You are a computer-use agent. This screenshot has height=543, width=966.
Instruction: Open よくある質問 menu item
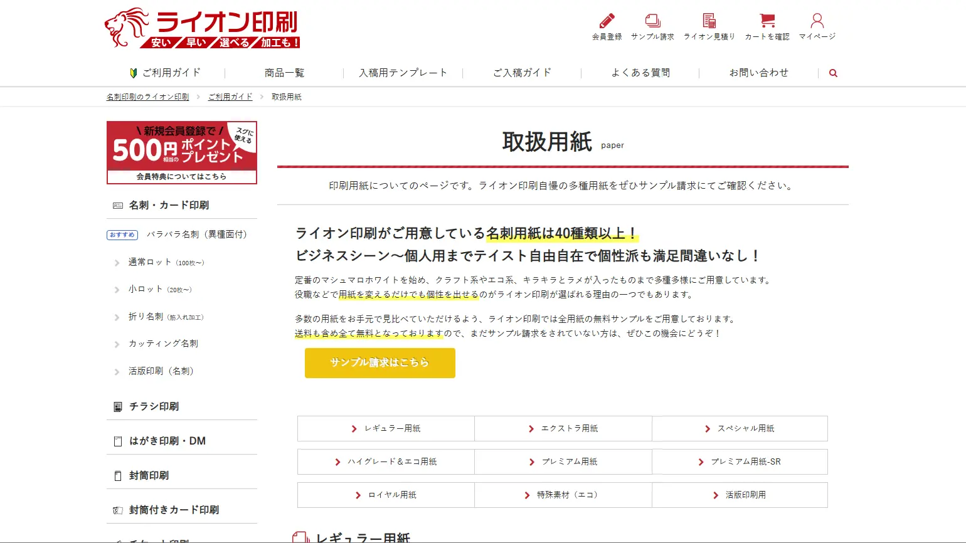click(x=640, y=73)
